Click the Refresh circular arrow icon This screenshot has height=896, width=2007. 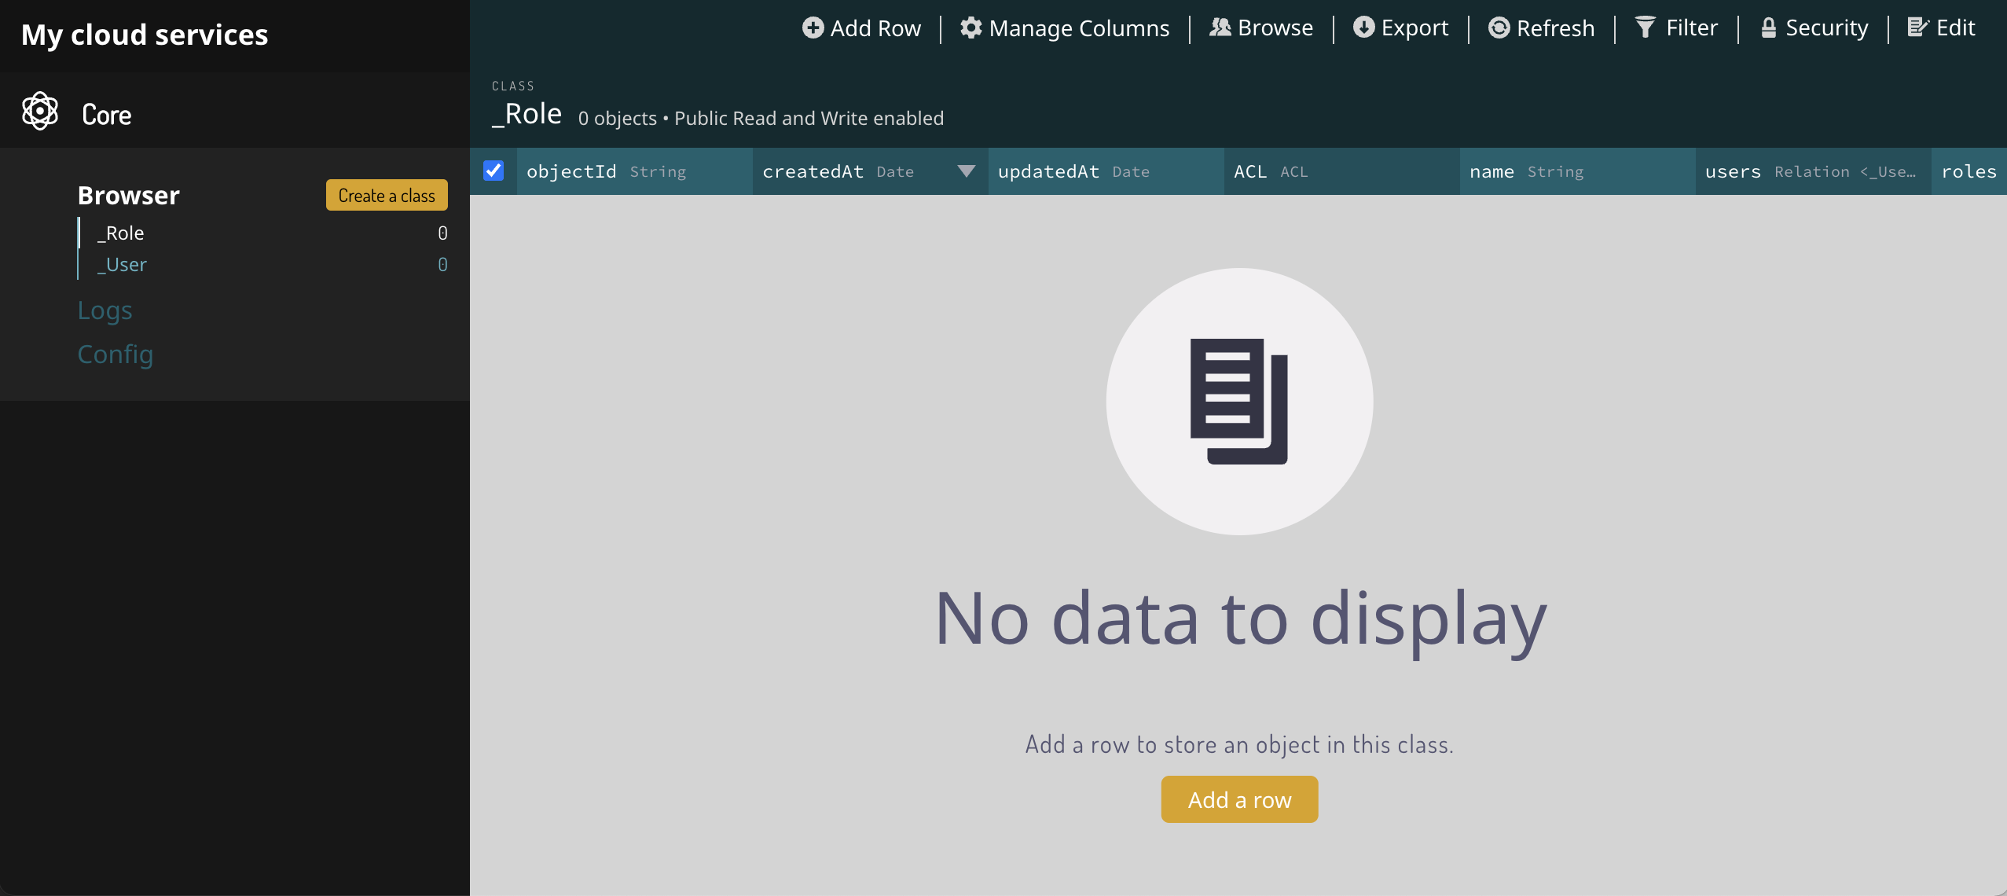[1499, 28]
